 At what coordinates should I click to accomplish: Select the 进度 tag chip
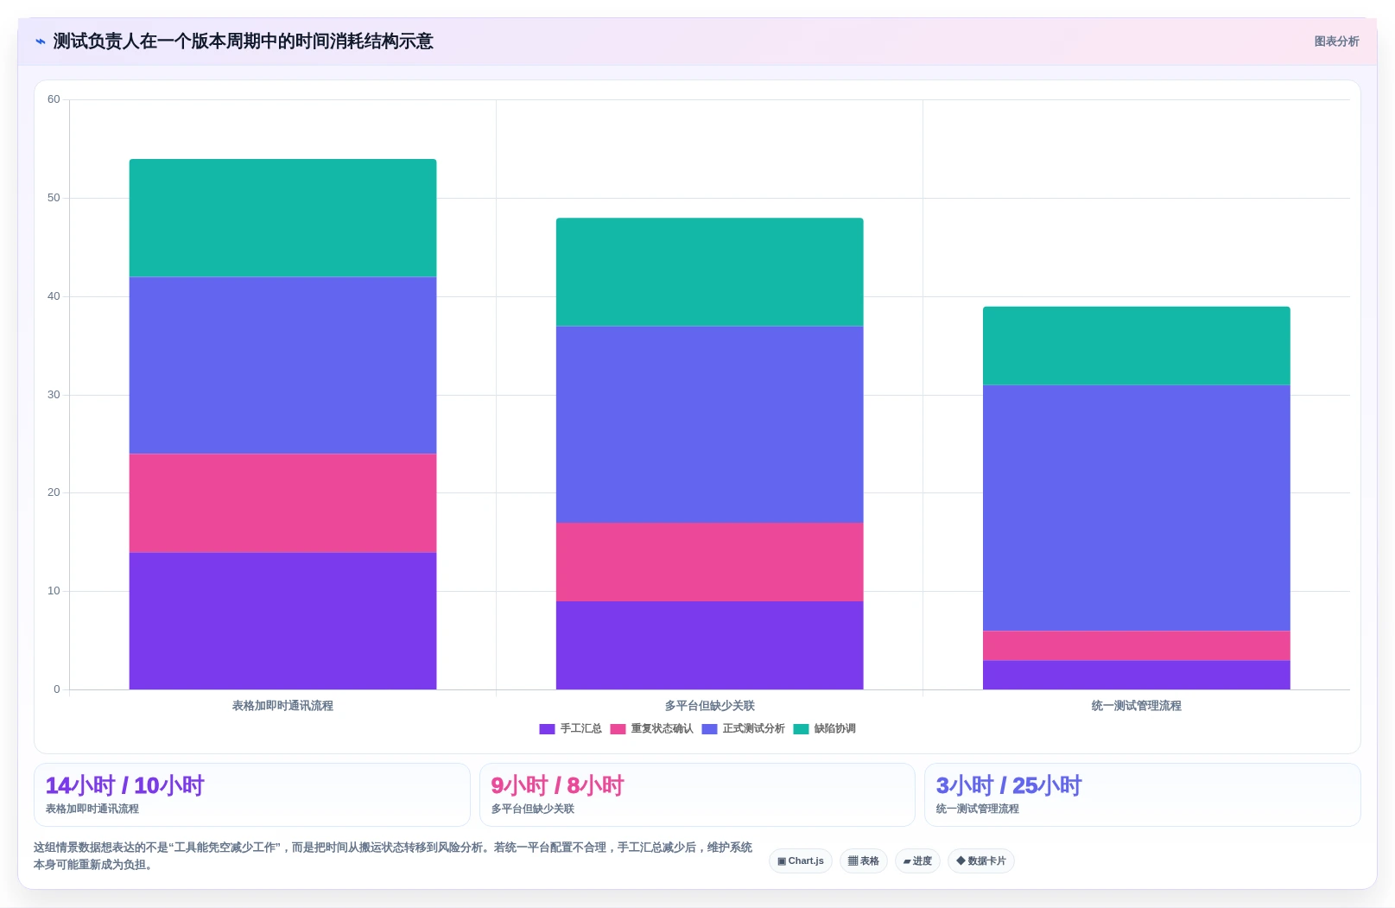[917, 861]
